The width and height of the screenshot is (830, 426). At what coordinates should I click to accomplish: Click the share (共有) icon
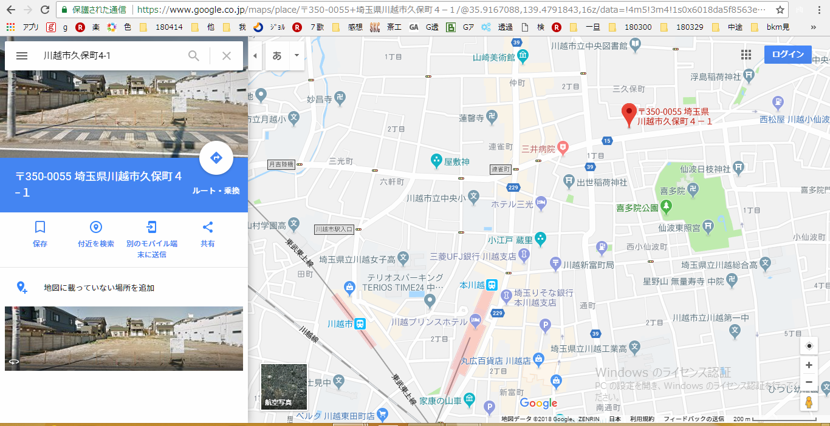[208, 228]
